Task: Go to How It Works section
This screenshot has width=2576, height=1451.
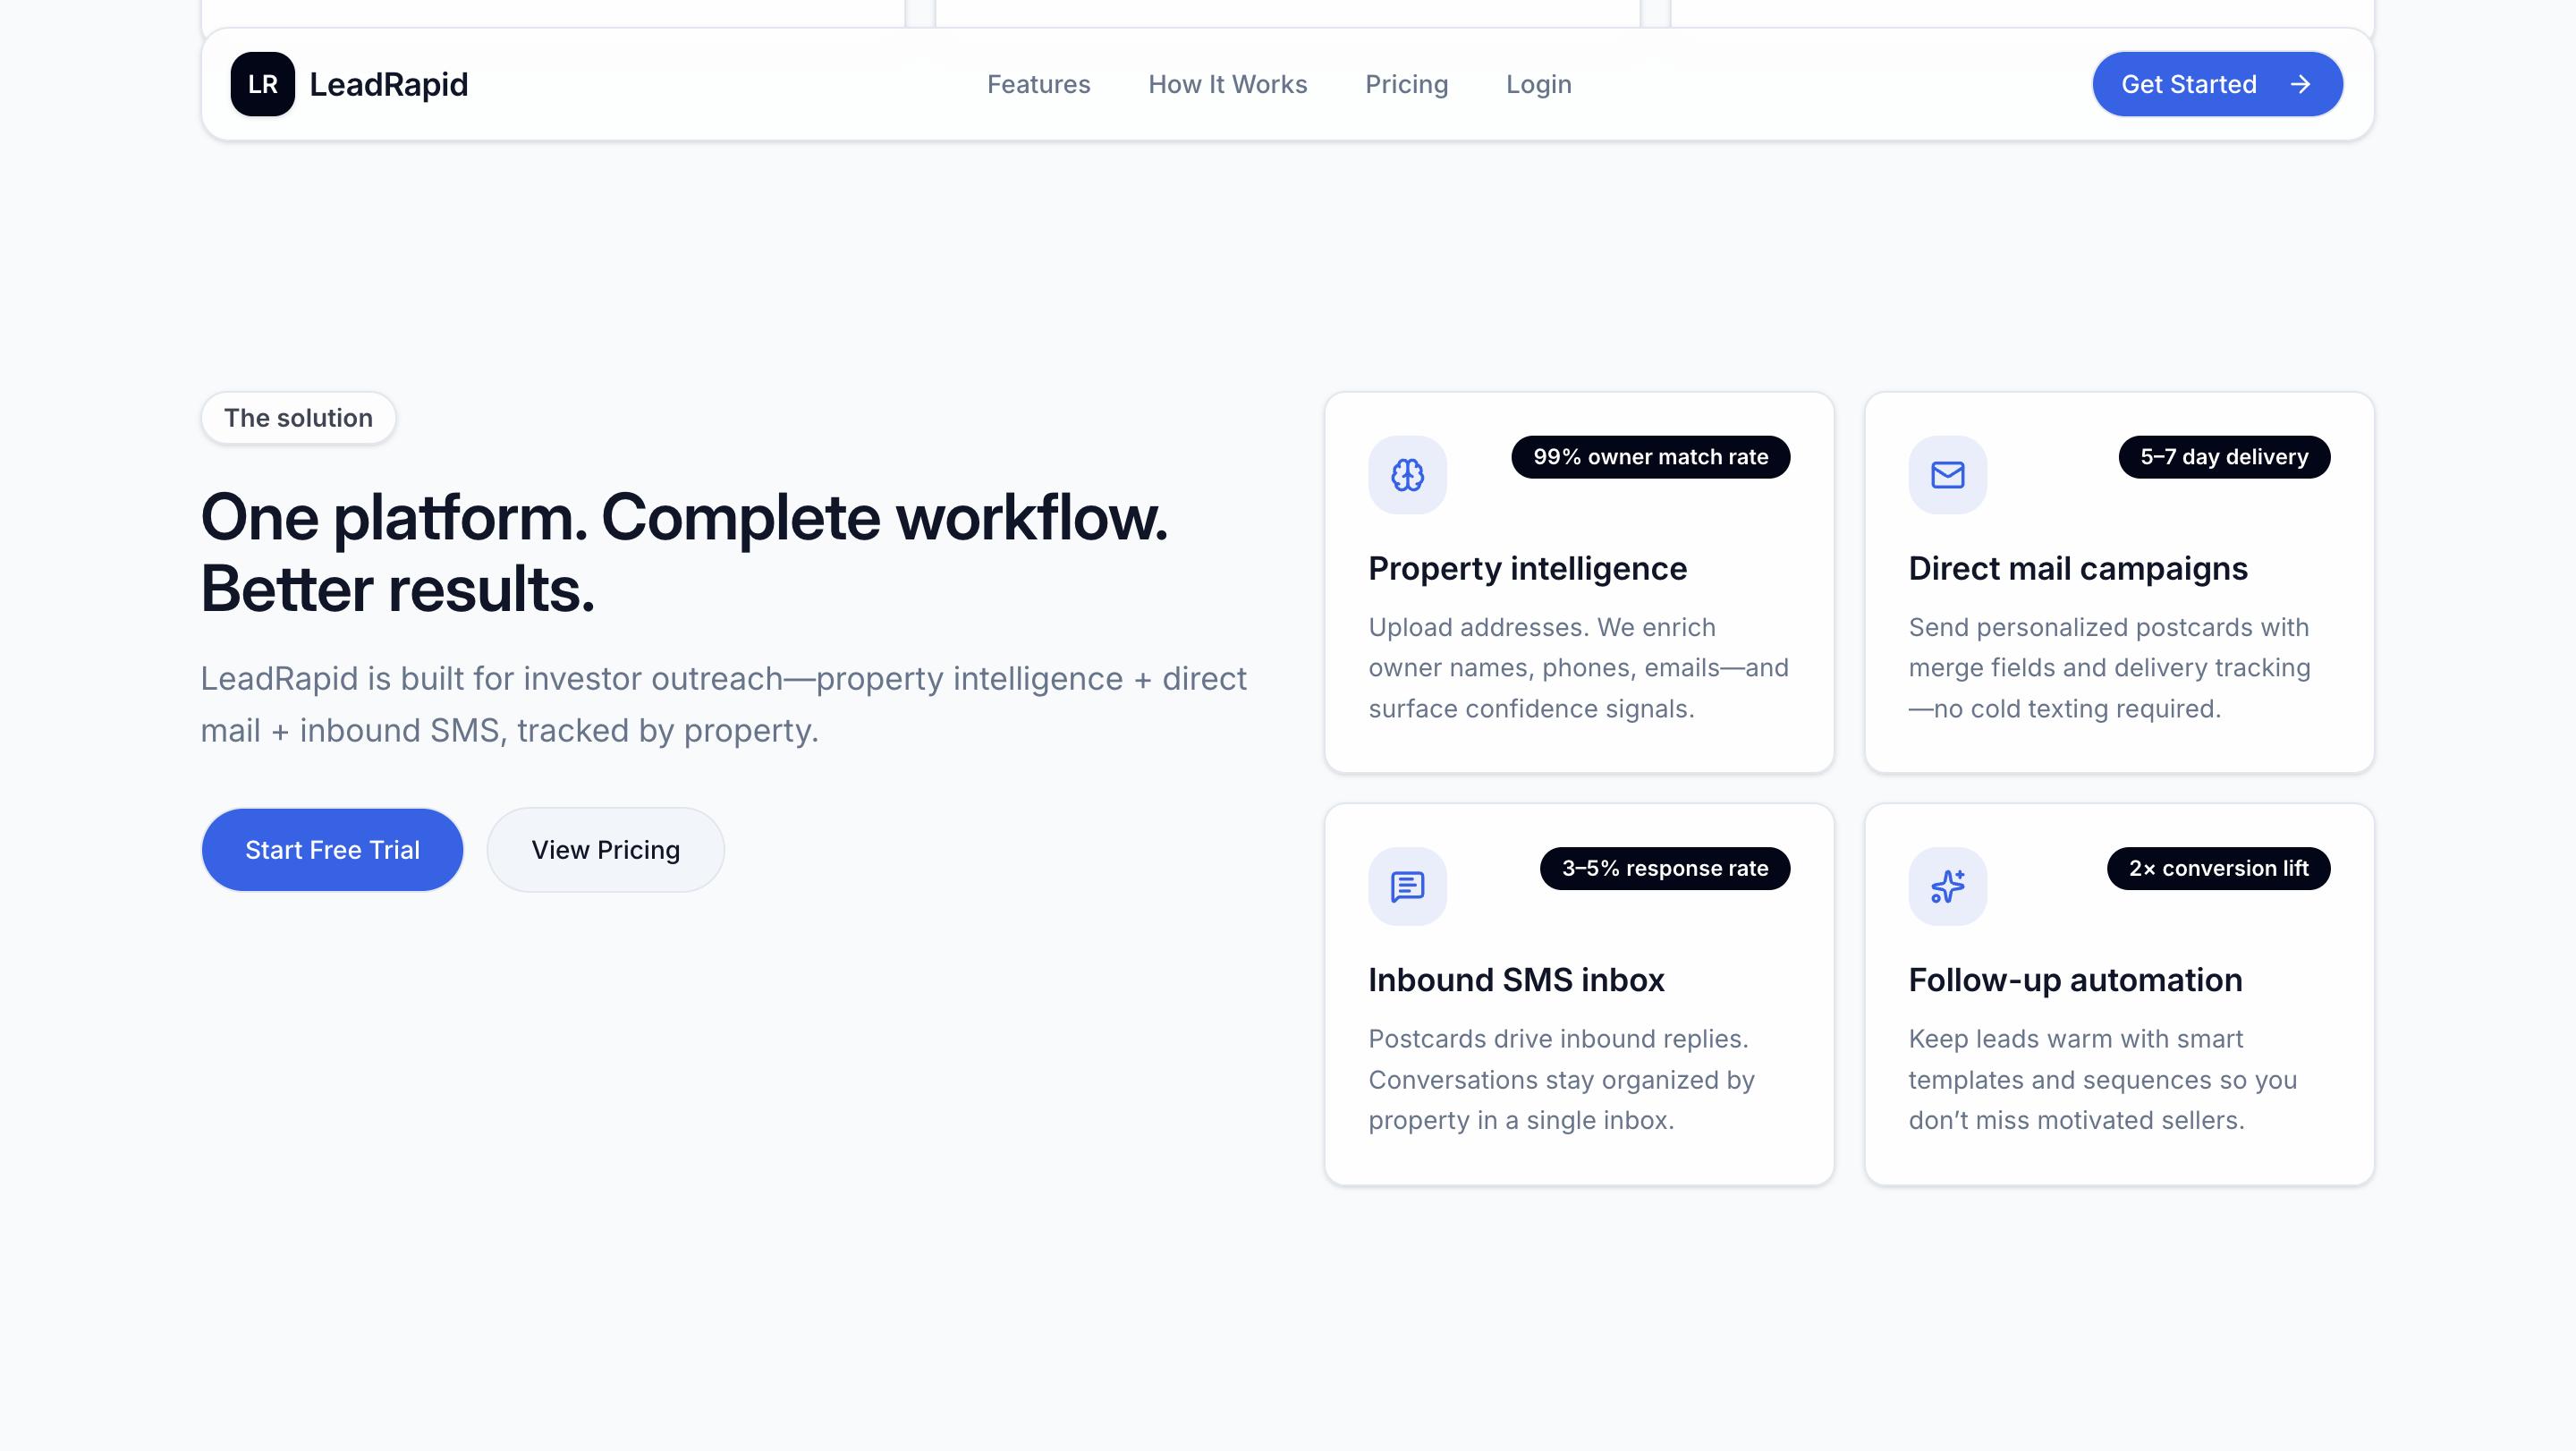Action: [x=1227, y=84]
